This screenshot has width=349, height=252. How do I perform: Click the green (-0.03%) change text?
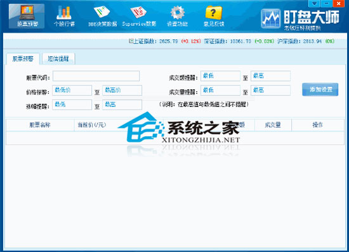coord(264,41)
